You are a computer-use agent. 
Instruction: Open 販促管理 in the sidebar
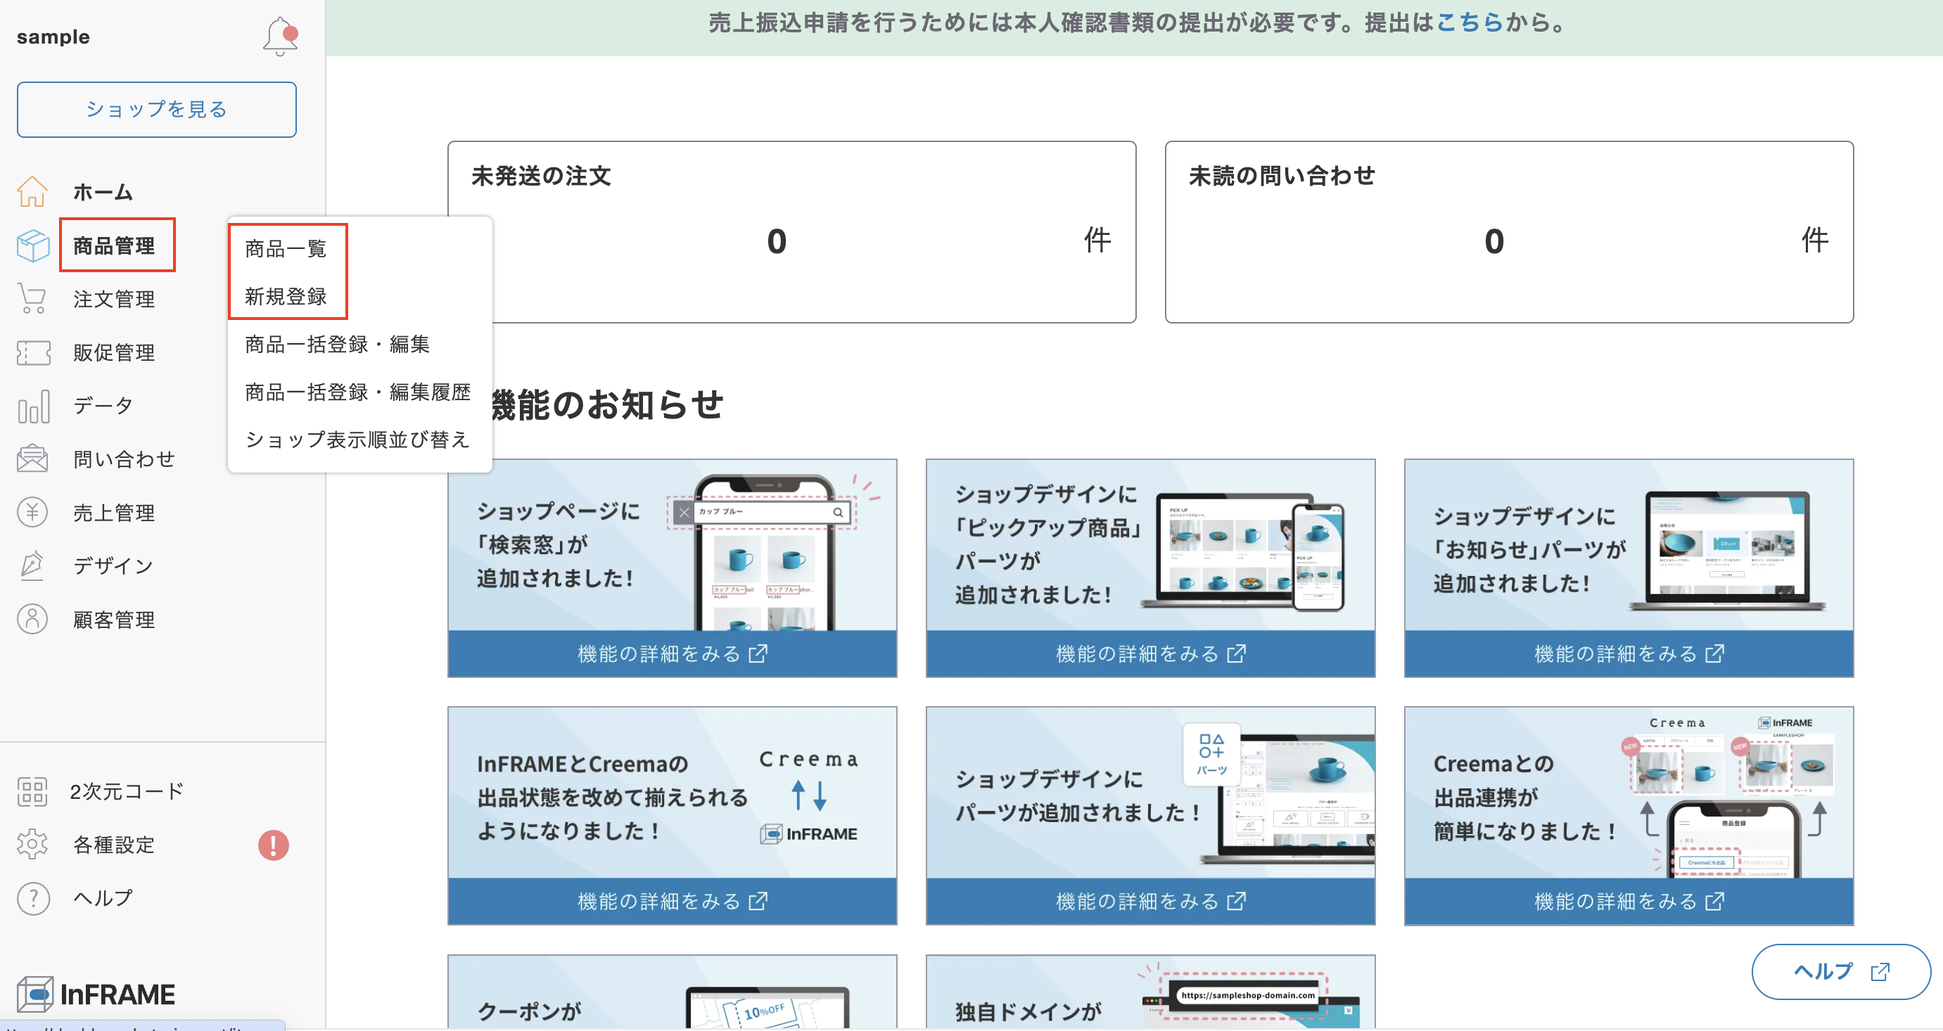(114, 352)
